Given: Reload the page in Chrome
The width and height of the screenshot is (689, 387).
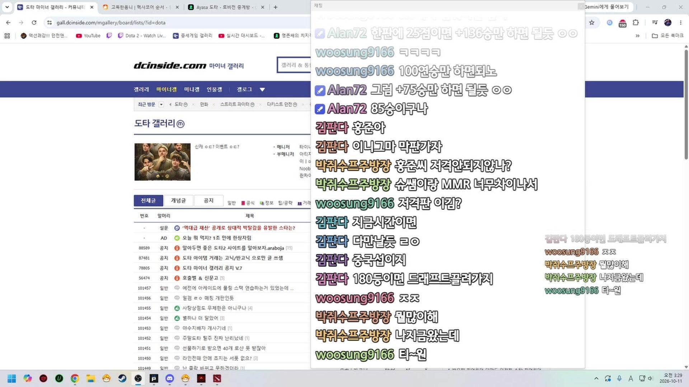Looking at the screenshot, I should [34, 23].
